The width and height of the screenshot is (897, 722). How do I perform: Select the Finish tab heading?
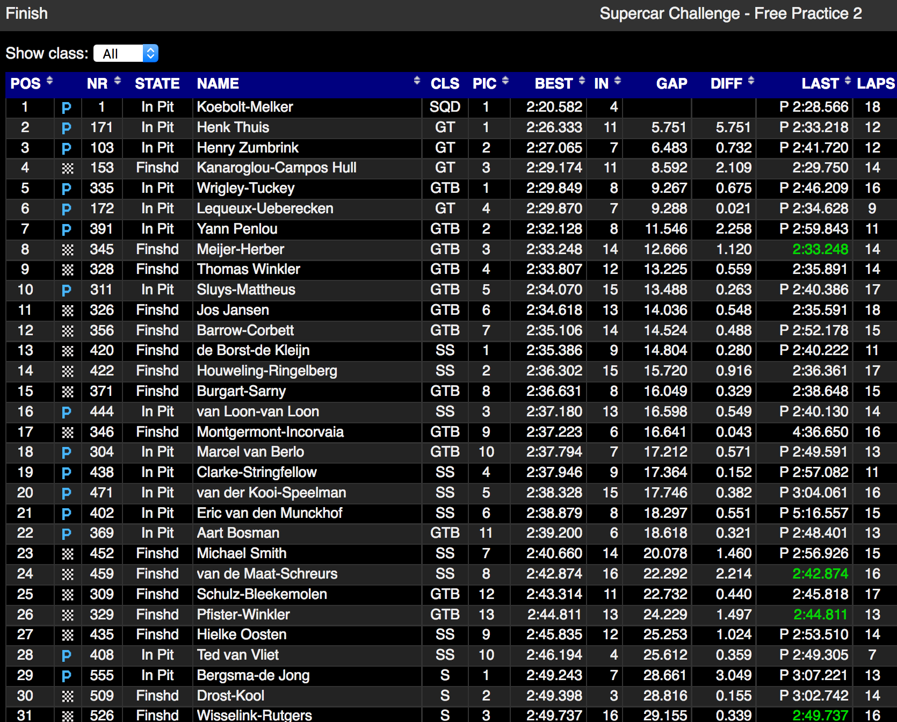(x=27, y=13)
